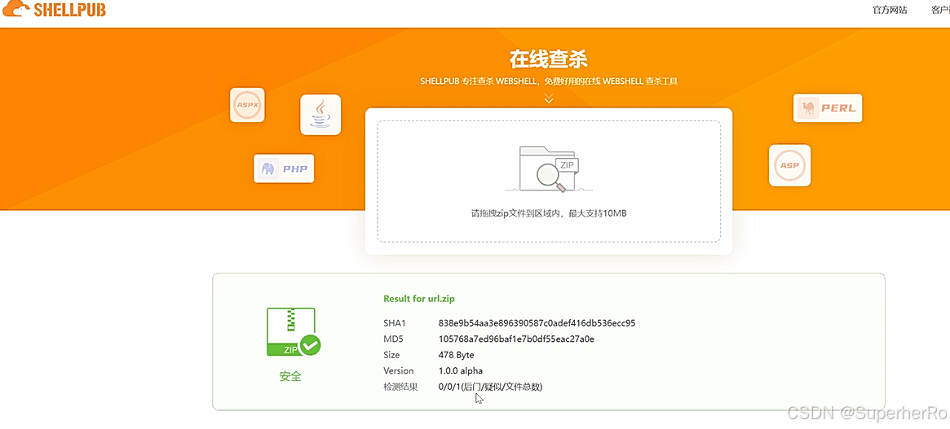Click the green ZIP checkmark icon
The image size is (950, 429).
pos(294,331)
